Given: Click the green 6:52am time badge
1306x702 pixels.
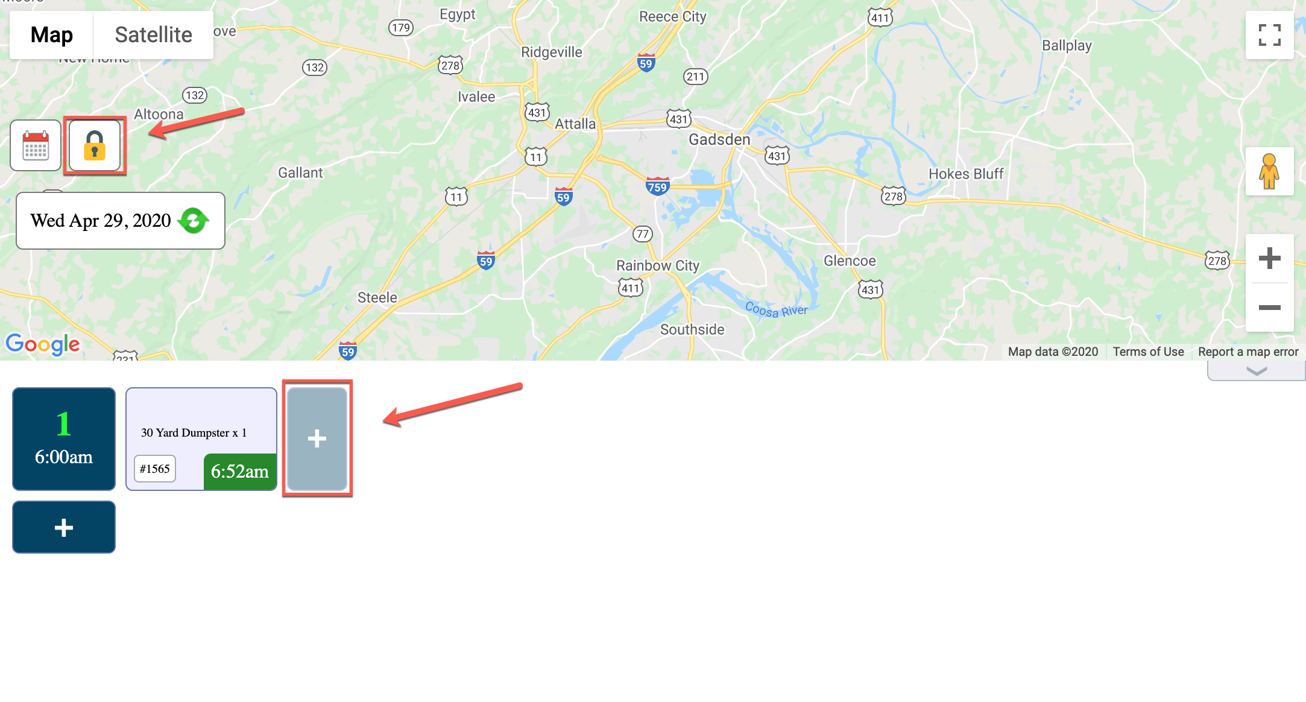Looking at the screenshot, I should click(x=240, y=472).
